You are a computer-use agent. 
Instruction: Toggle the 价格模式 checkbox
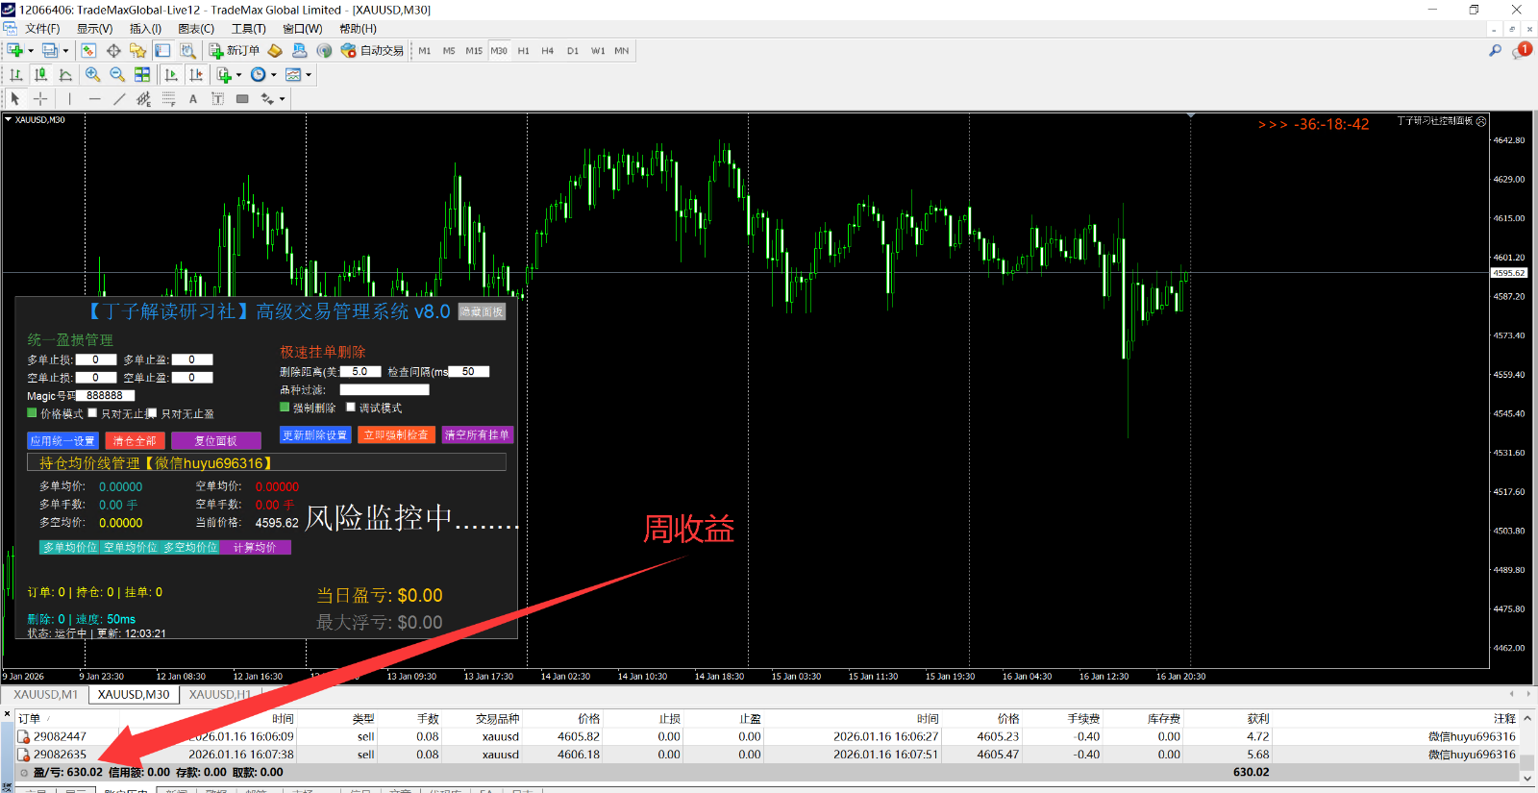(x=32, y=412)
